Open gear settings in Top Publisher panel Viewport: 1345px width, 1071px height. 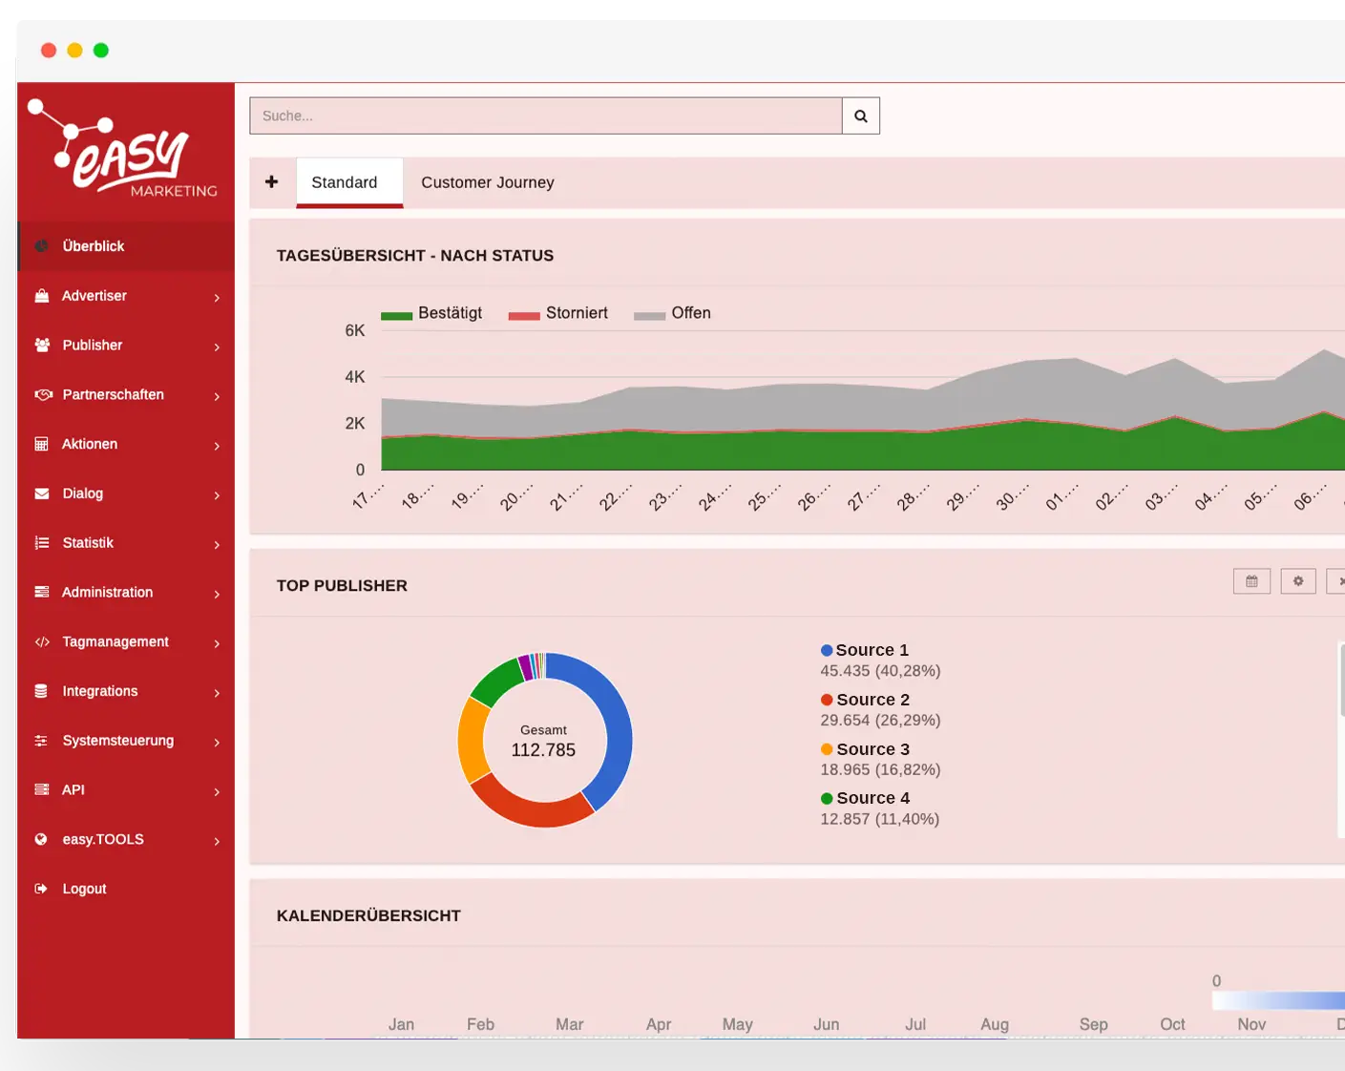[1297, 580]
